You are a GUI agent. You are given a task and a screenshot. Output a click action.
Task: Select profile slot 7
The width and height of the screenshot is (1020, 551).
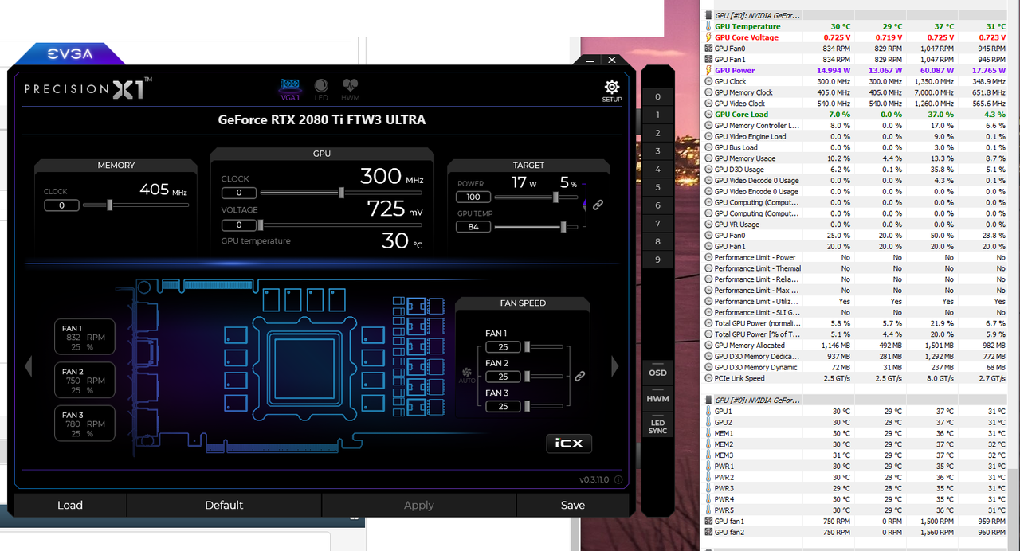tap(657, 224)
